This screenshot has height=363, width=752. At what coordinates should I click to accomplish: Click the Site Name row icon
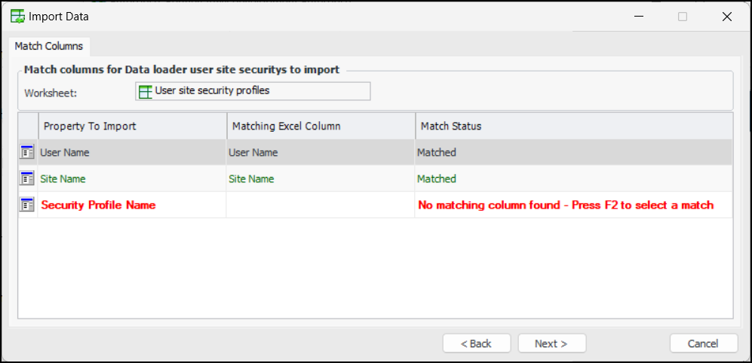coord(27,178)
